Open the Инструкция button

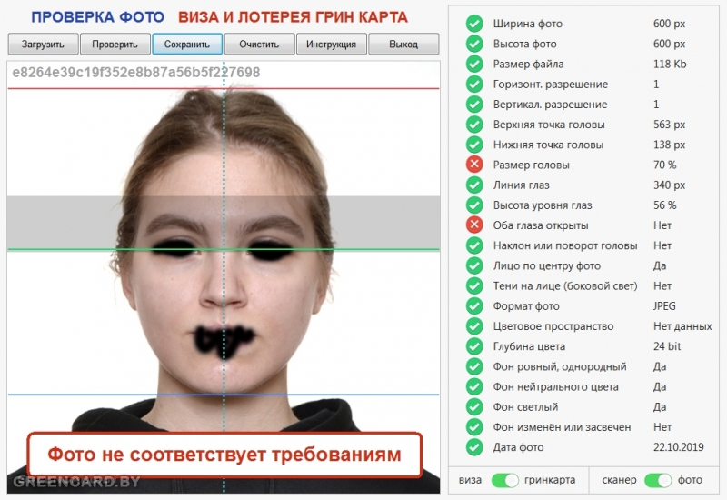point(331,44)
